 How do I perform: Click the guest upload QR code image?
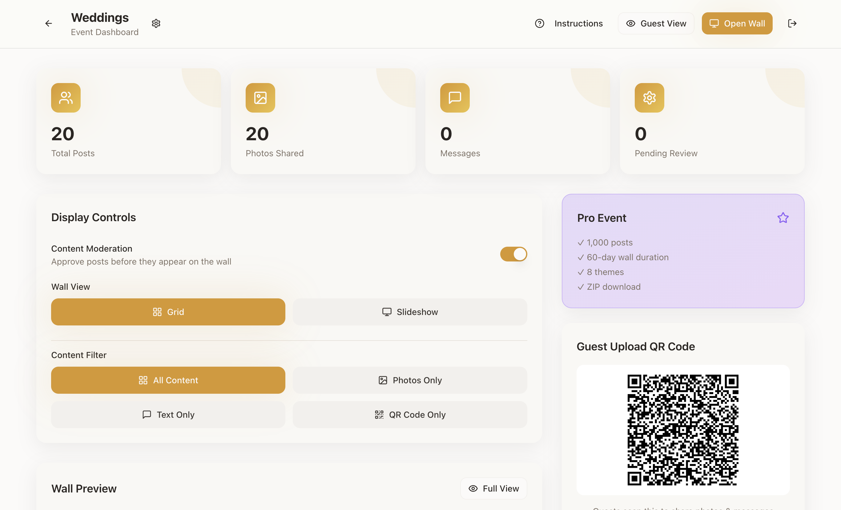click(683, 430)
